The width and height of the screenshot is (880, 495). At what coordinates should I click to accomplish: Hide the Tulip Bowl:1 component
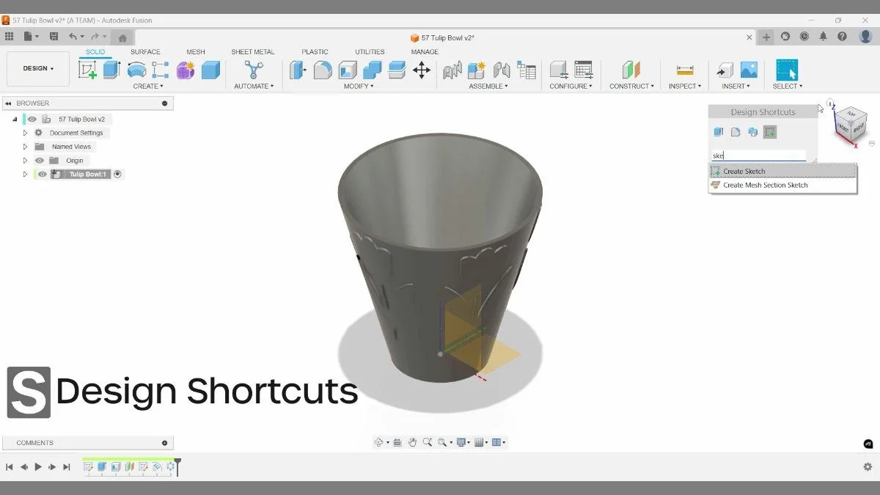coord(42,174)
